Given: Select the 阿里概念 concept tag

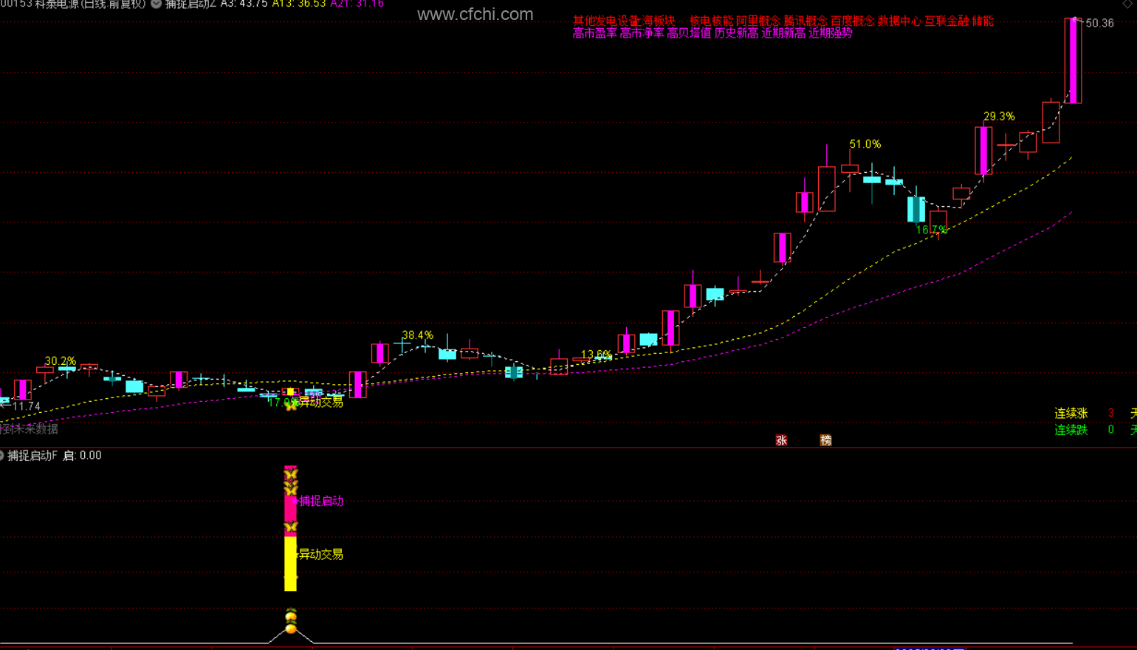Looking at the screenshot, I should pos(758,21).
